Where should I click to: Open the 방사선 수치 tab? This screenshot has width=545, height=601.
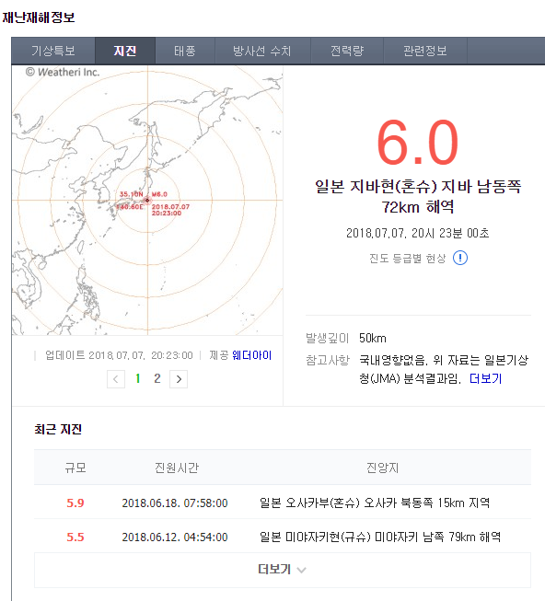262,51
